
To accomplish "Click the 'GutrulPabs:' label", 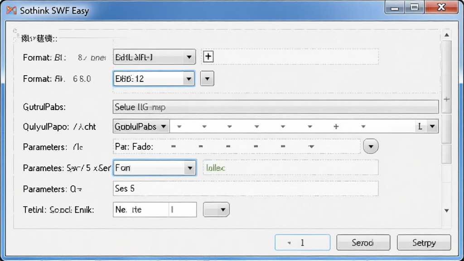I will click(44, 107).
